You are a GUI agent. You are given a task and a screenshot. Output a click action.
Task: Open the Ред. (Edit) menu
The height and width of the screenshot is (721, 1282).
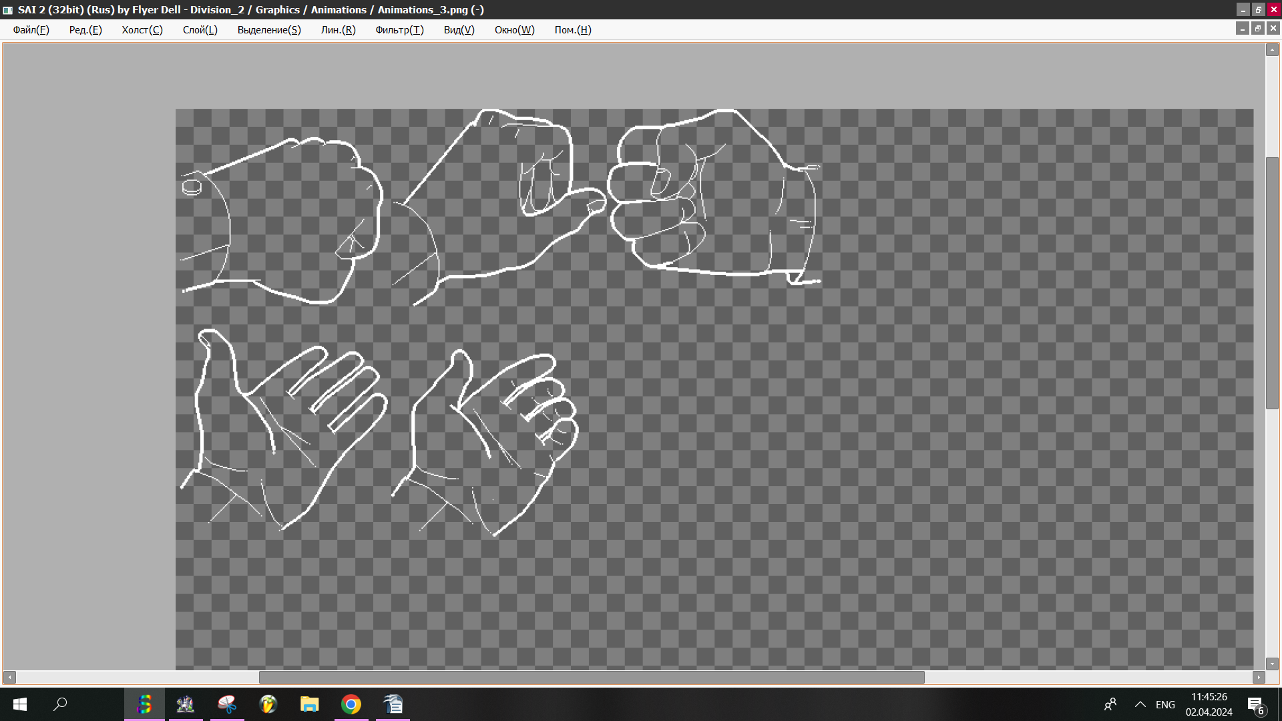(85, 30)
